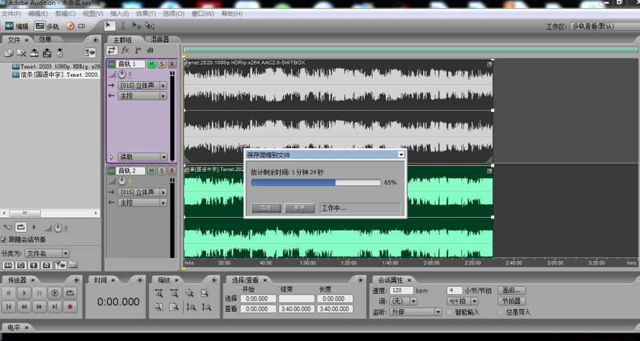The height and width of the screenshot is (341, 640).
Task: Switch to the 混音器 mixer tab
Action: pos(159,40)
